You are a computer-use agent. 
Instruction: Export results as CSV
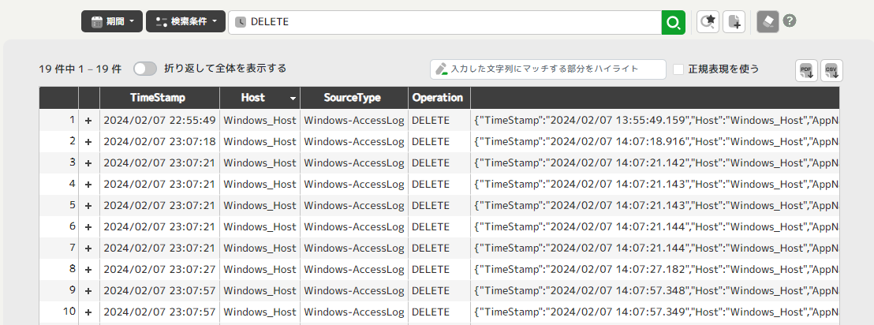coord(831,71)
